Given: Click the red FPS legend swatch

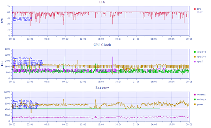Looking at the screenshot, I should 195,9.
